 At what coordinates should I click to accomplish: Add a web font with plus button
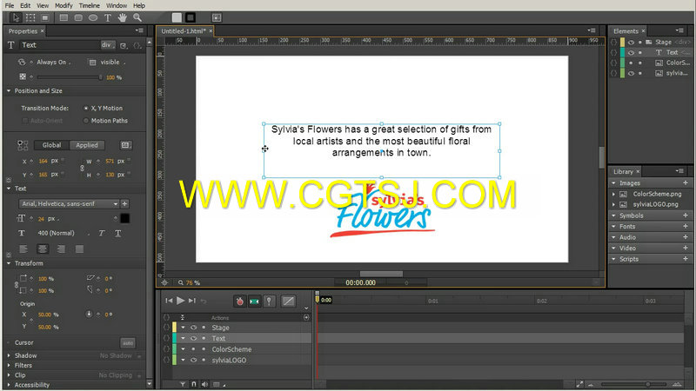[x=124, y=203]
